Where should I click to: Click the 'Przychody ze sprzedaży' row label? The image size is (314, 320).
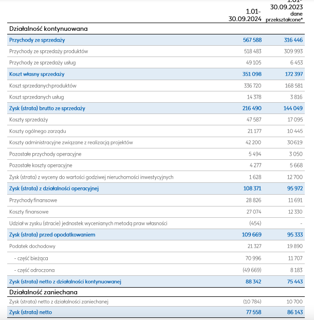coord(37,40)
